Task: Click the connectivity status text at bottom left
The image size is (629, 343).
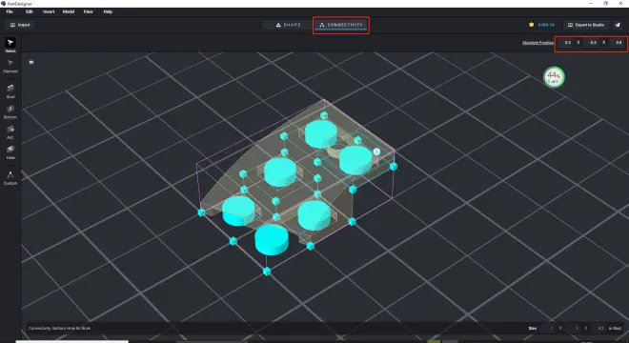Action: tap(59, 328)
